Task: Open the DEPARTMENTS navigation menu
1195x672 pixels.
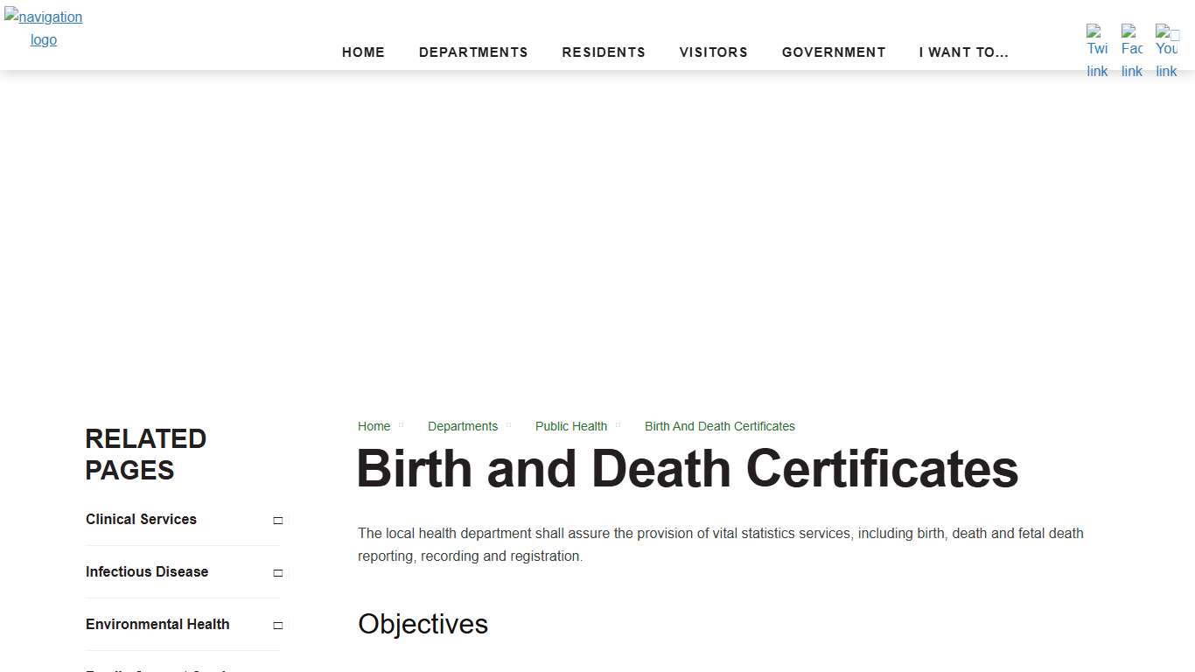Action: click(x=473, y=52)
